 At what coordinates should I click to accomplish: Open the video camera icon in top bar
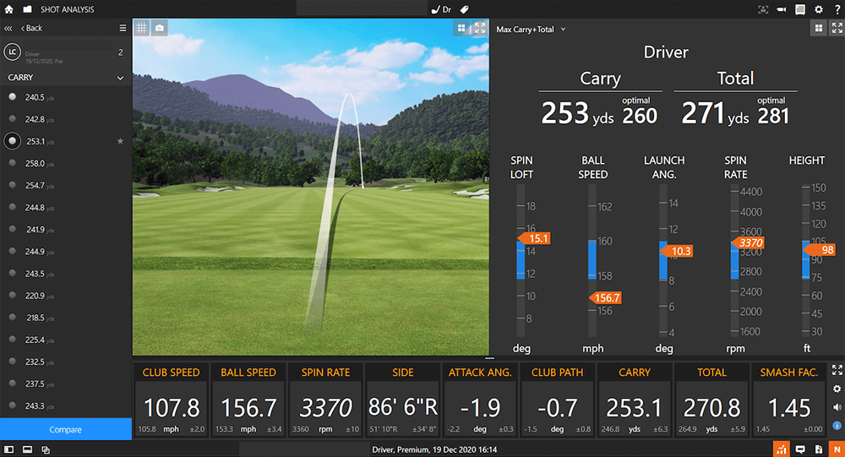(x=782, y=9)
